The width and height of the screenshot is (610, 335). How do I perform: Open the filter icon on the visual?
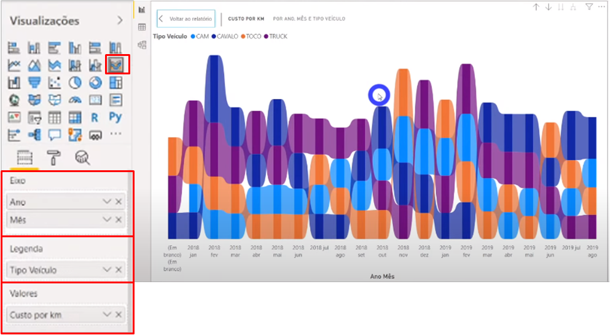pyautogui.click(x=589, y=7)
